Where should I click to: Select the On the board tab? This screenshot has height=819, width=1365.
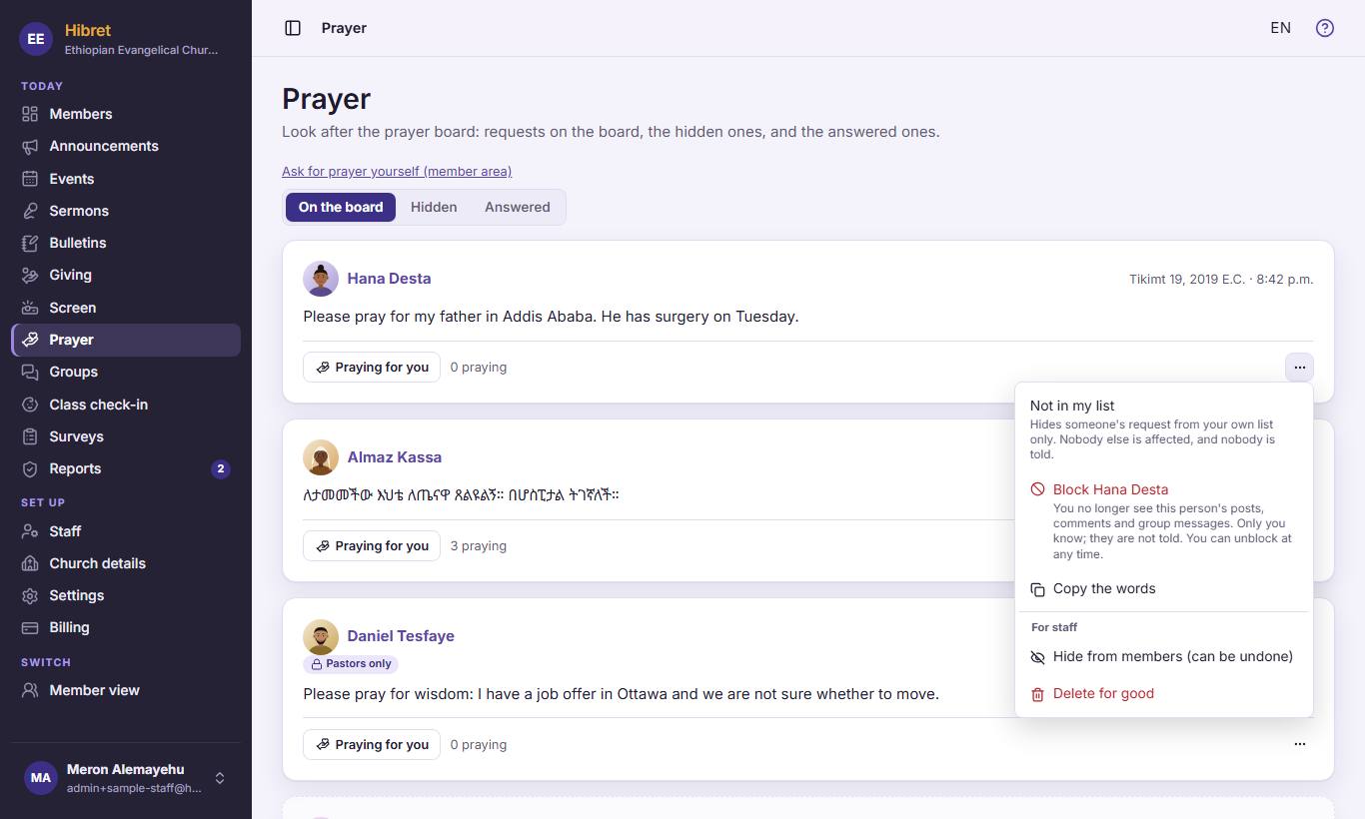pos(341,207)
